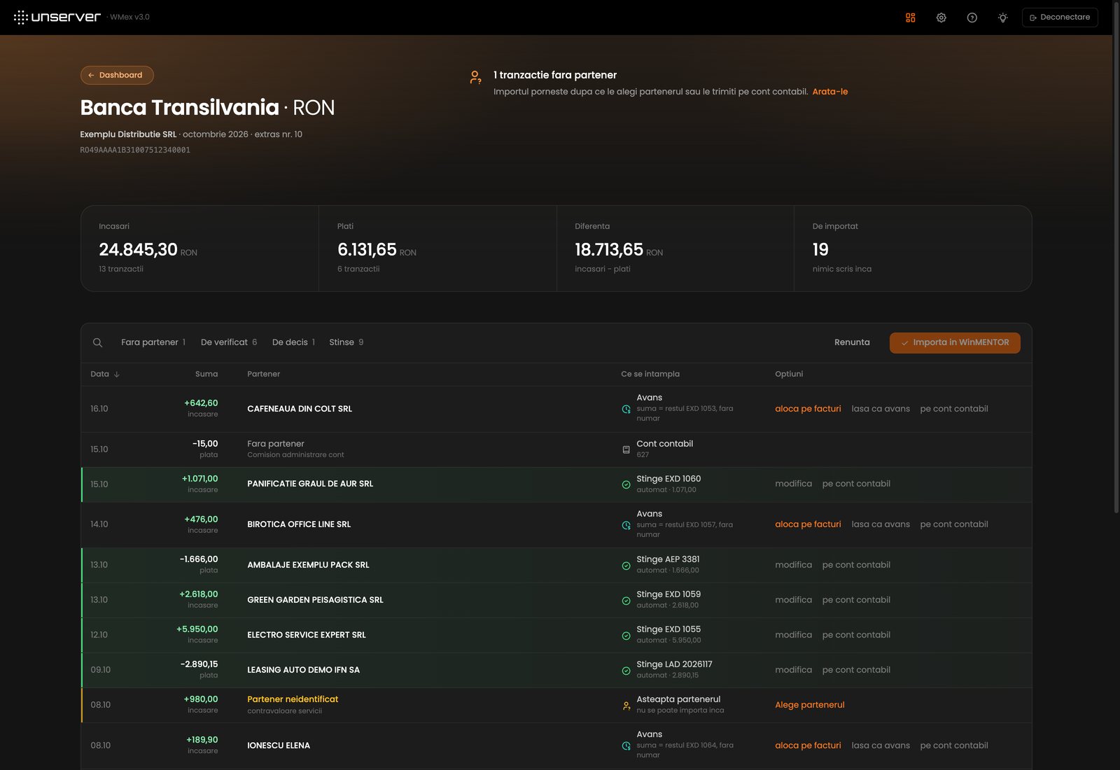Click status icon for BIROTICA OFFICE LINE Avans
Viewport: 1120px width, 770px height.
tap(626, 525)
